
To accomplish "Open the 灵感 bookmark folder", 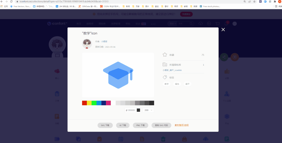I will point(136,6).
